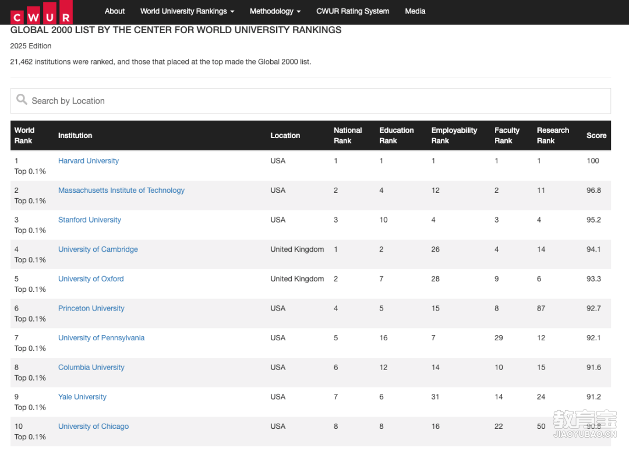Select Oxford's score of 93.3

pos(593,279)
